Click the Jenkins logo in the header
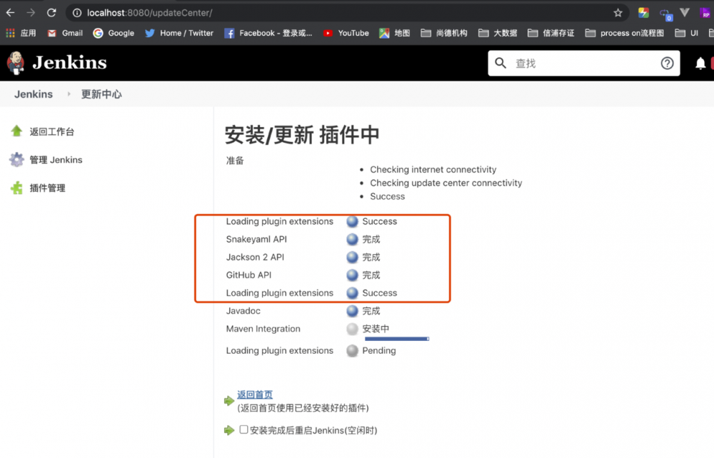 (16, 63)
